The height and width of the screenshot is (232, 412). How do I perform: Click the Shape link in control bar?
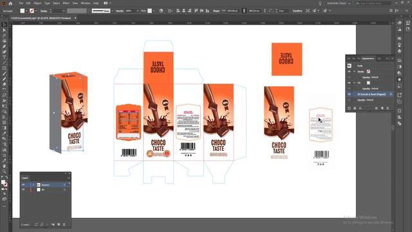tap(216, 11)
